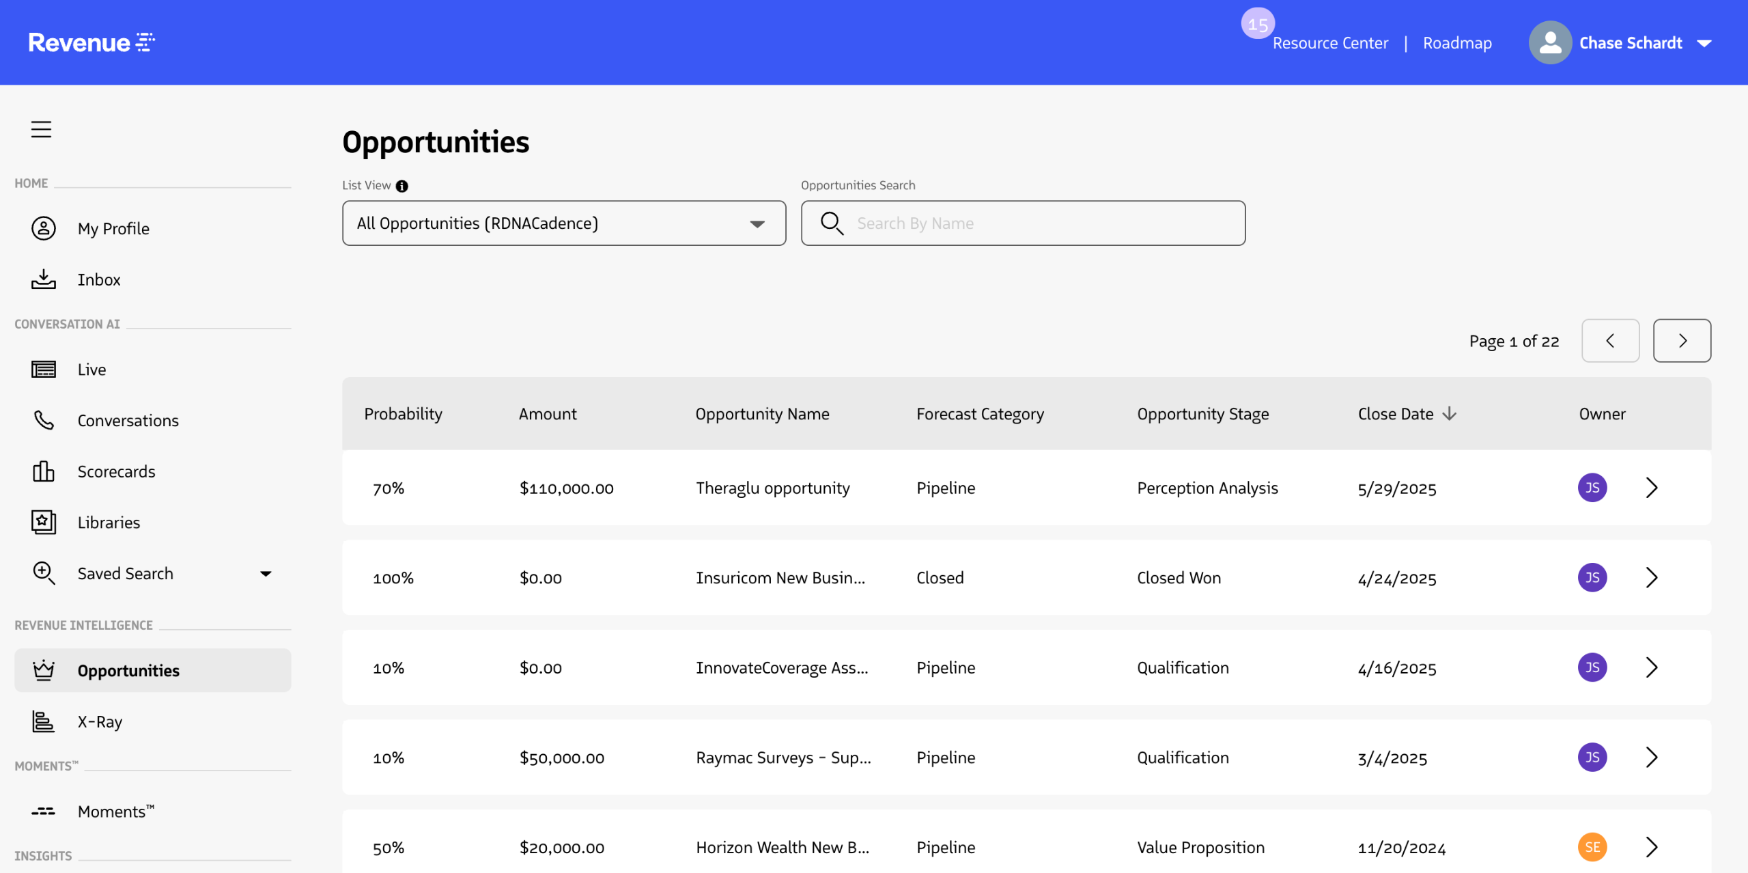Go to the next page of opportunities

click(1681, 341)
